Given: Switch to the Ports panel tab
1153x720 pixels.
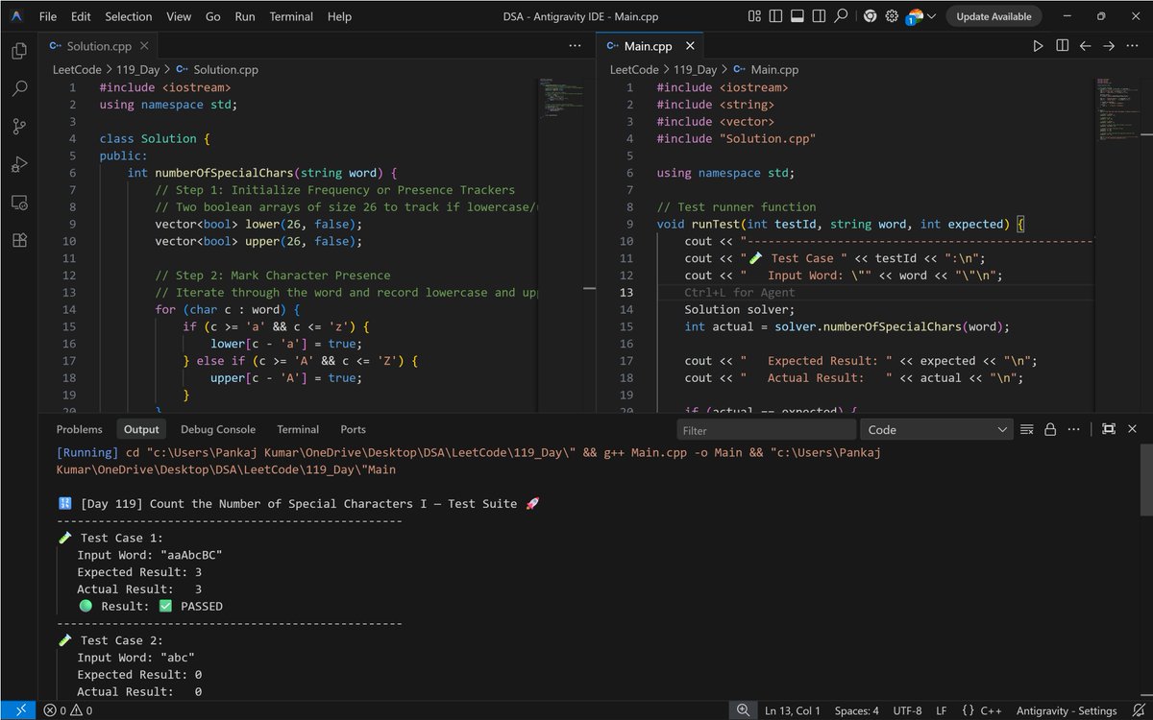Looking at the screenshot, I should point(353,429).
